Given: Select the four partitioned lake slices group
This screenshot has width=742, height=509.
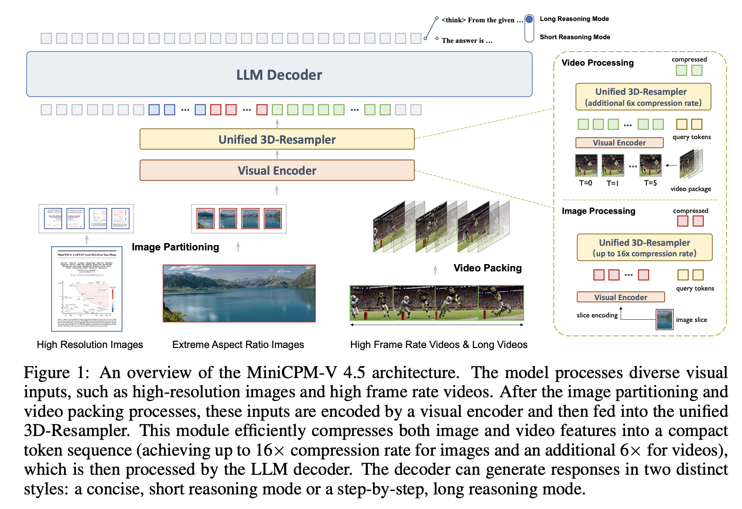Looking at the screenshot, I should [x=239, y=218].
